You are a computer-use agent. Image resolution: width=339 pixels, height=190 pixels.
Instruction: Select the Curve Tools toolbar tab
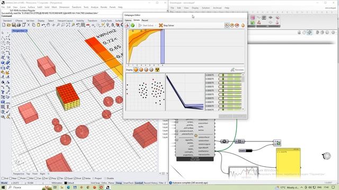(x=106, y=21)
